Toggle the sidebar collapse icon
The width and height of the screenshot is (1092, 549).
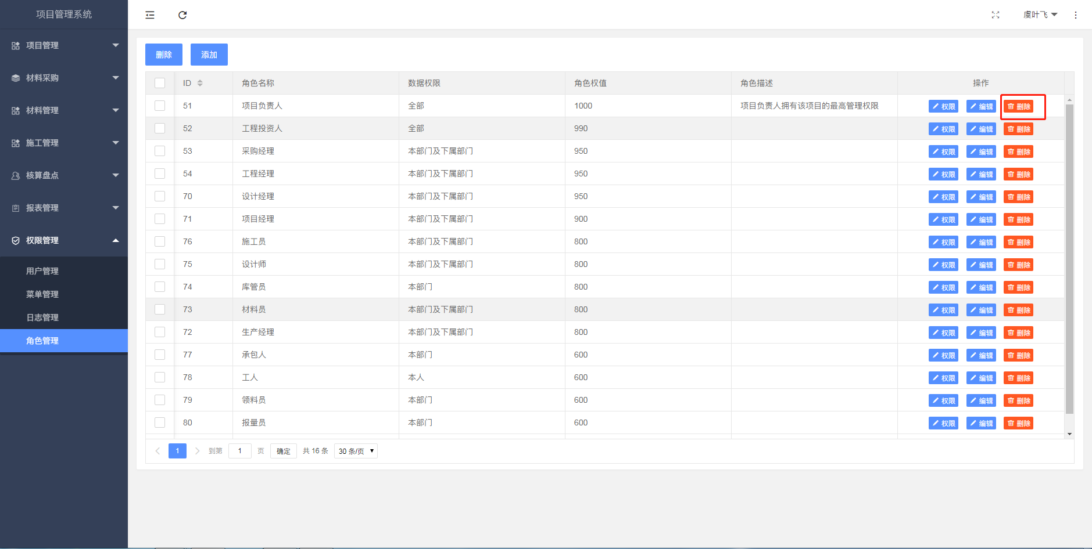150,15
